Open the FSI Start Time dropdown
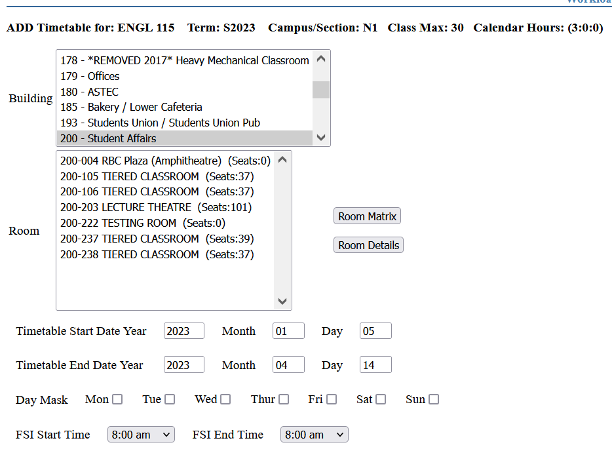The image size is (612, 451). click(141, 434)
